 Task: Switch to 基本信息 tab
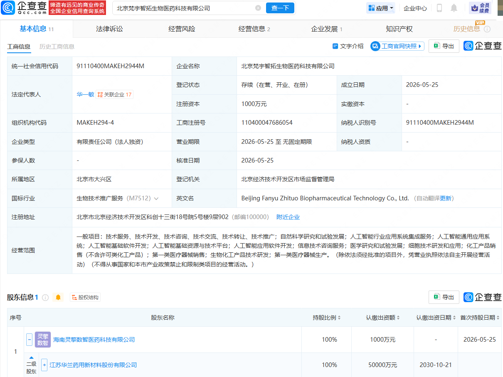37,29
